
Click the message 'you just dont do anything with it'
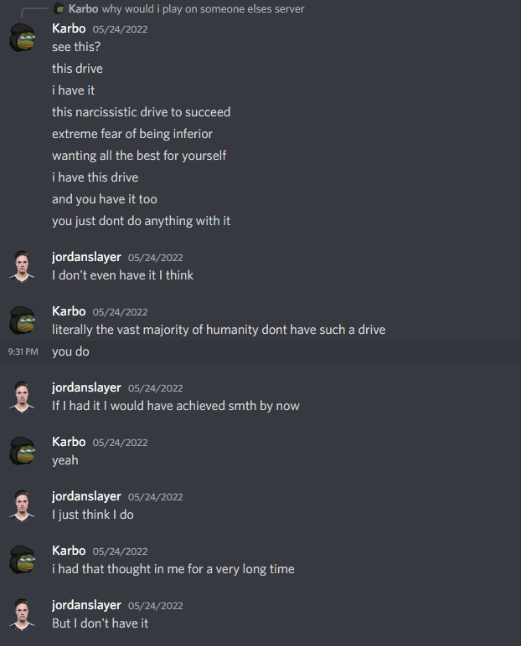click(x=141, y=221)
